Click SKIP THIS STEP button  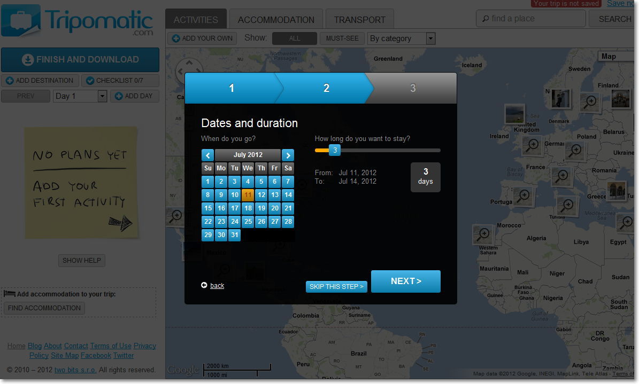(336, 287)
